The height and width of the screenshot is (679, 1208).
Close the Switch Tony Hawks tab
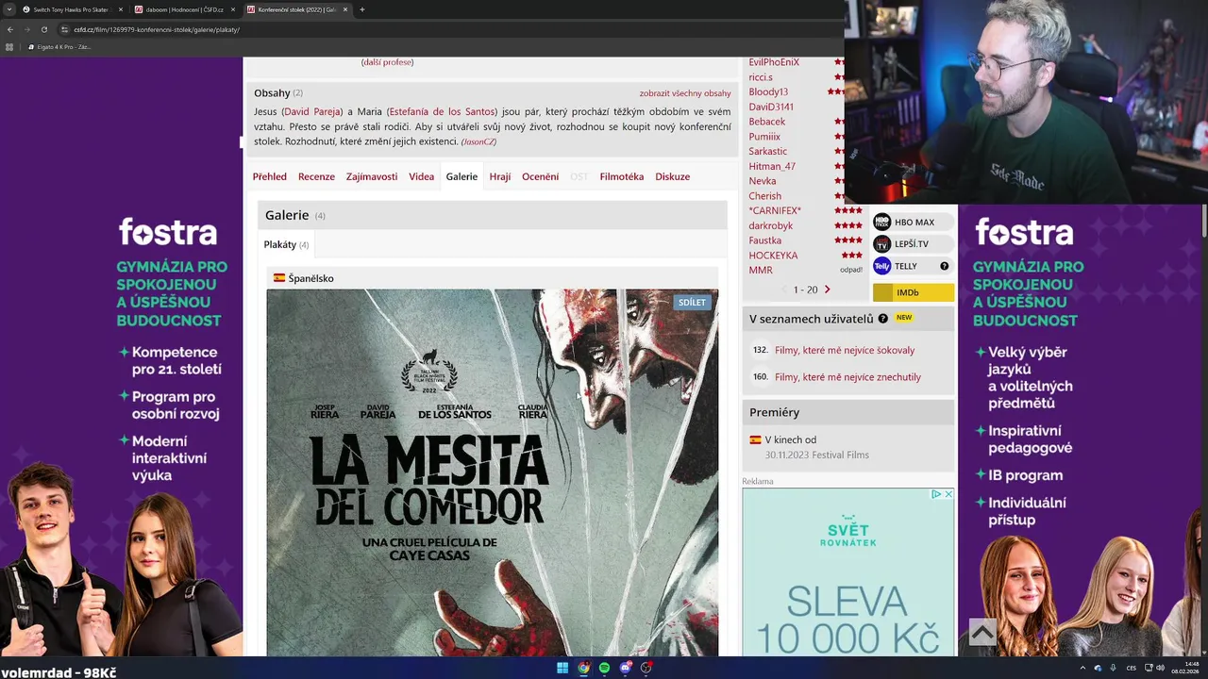pos(121,9)
